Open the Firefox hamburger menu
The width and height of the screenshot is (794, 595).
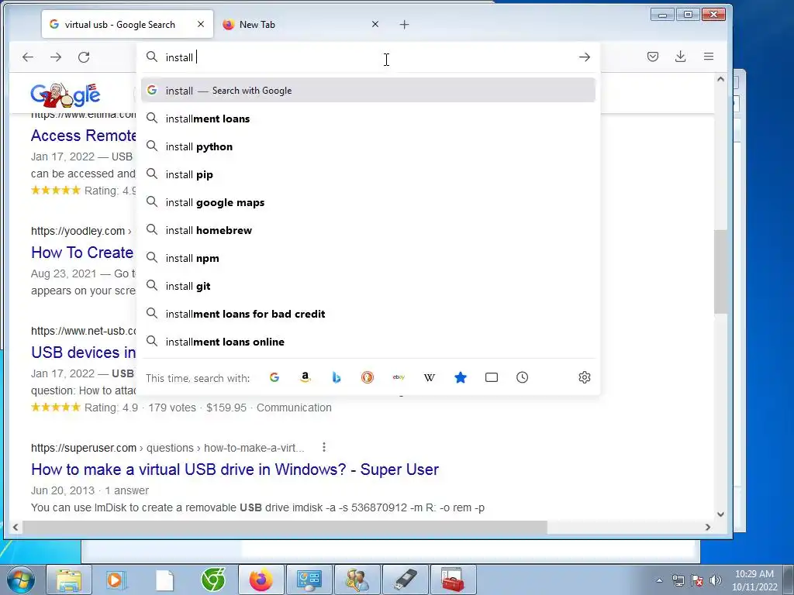click(x=709, y=57)
